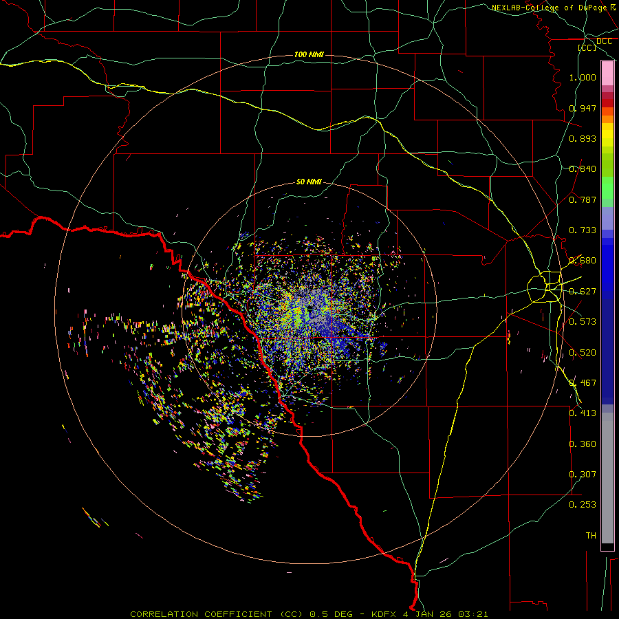This screenshot has width=619, height=619.
Task: Click the 0.680 color scale value
Action: pos(583,261)
